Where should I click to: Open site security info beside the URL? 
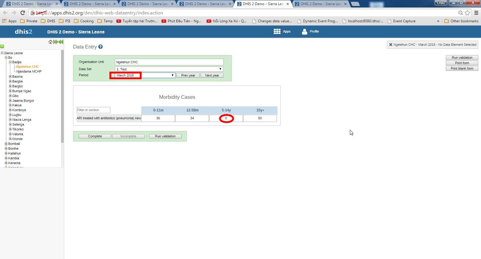[33, 13]
